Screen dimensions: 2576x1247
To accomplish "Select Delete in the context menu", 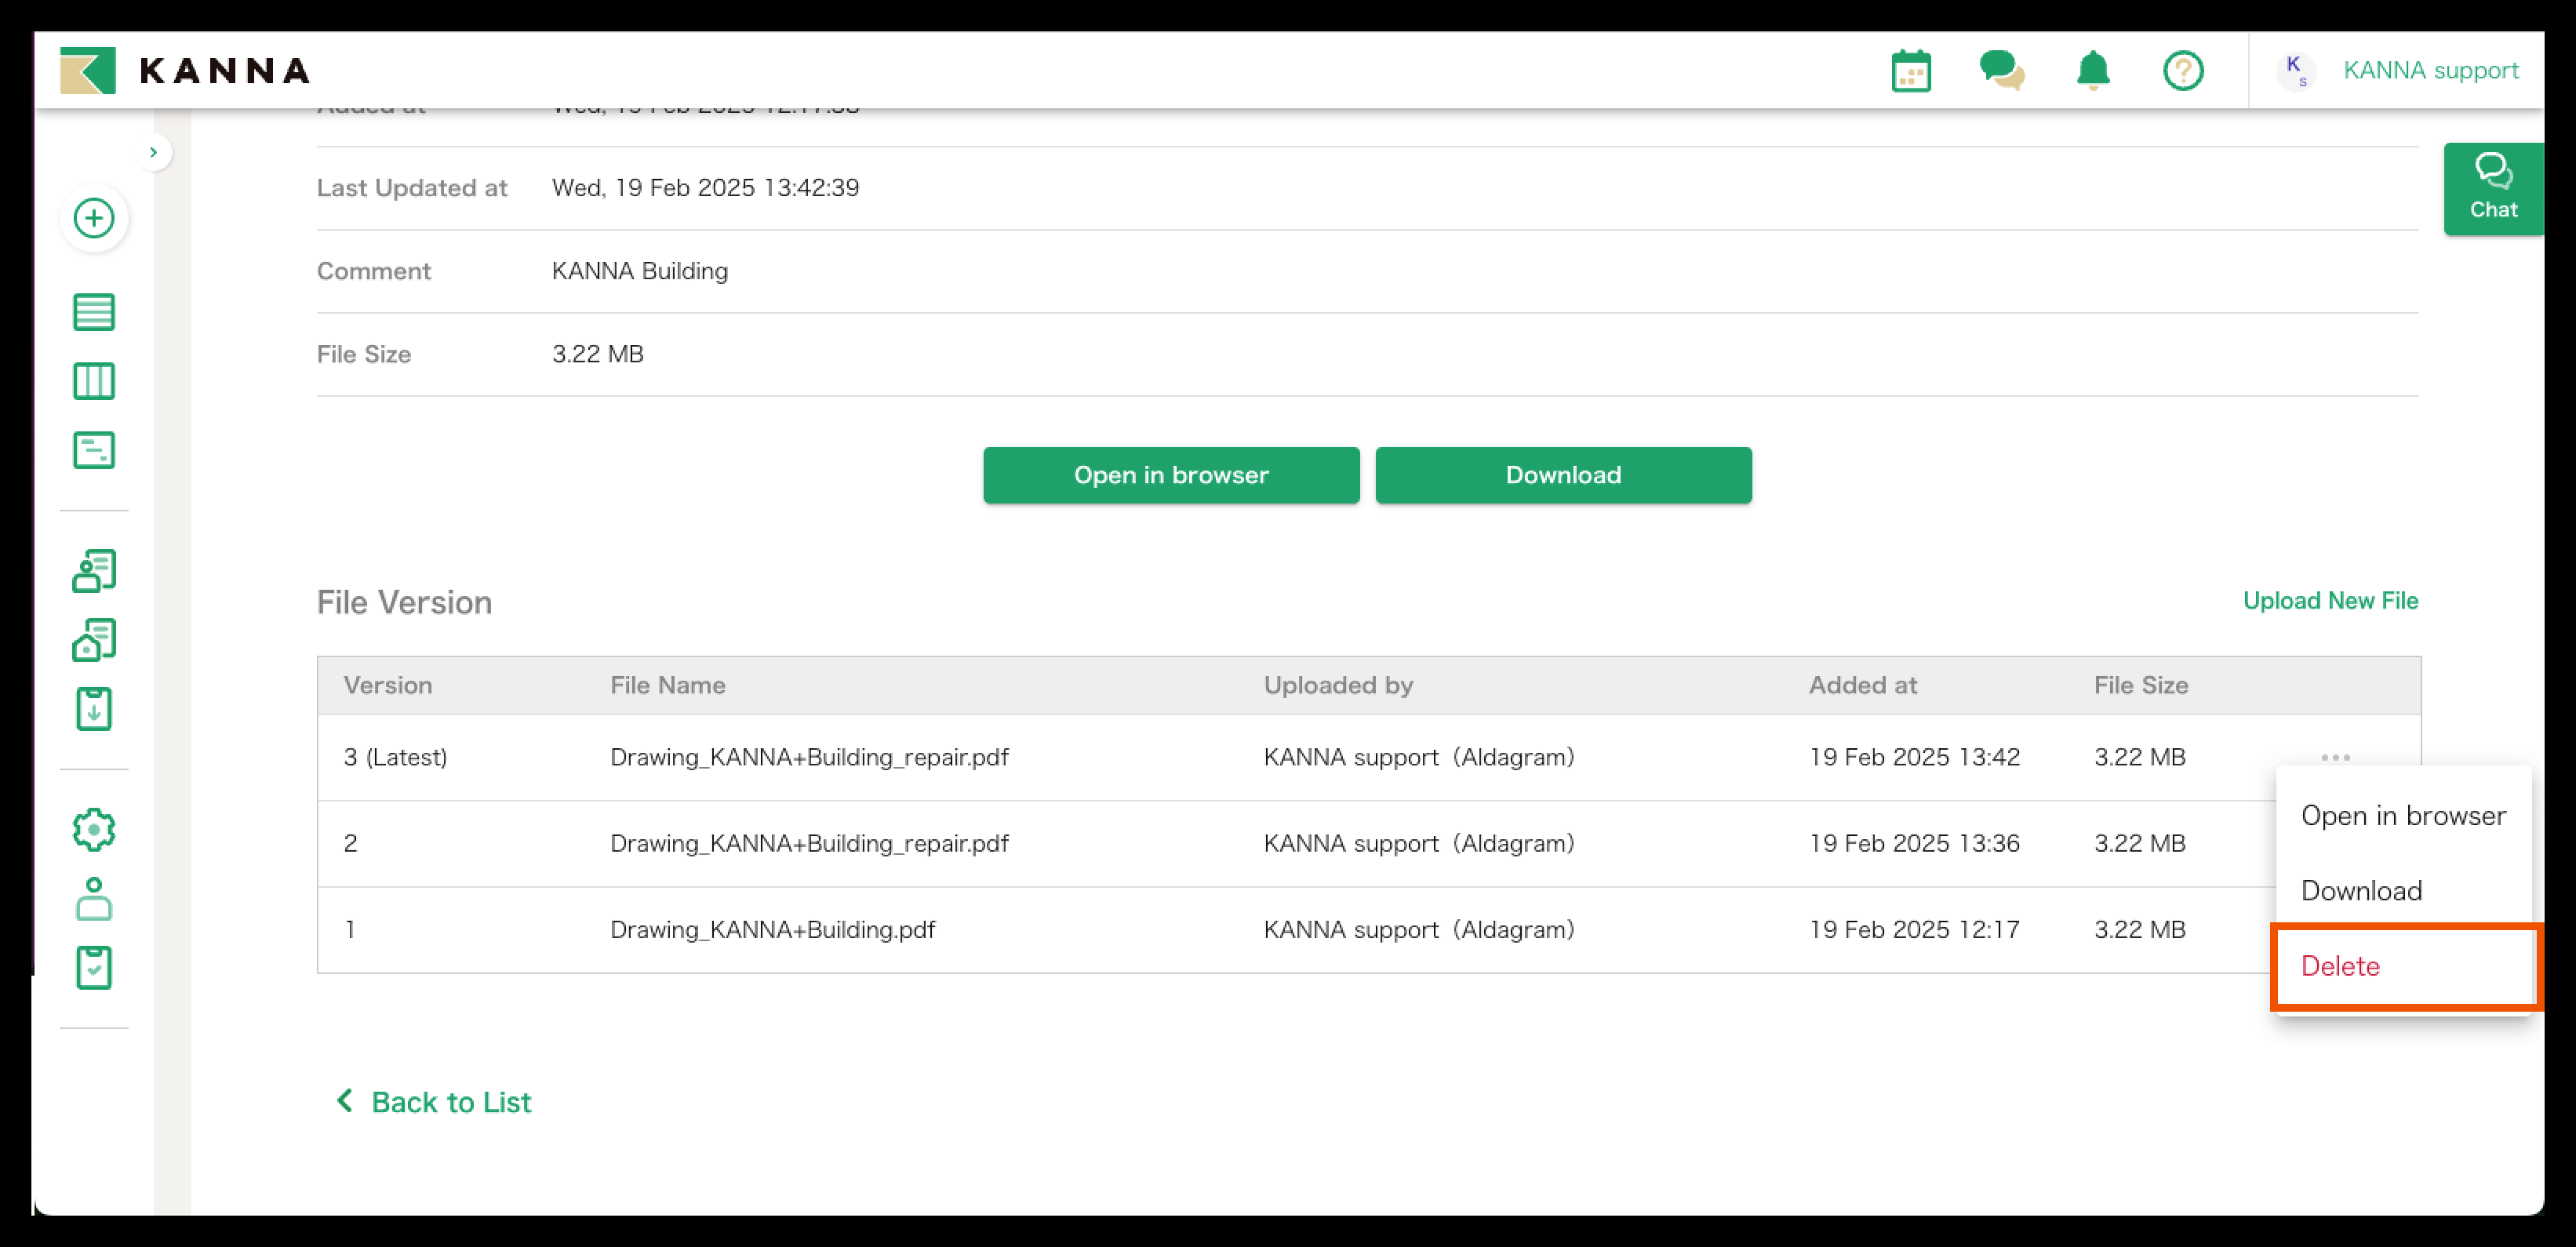I will click(x=2340, y=966).
